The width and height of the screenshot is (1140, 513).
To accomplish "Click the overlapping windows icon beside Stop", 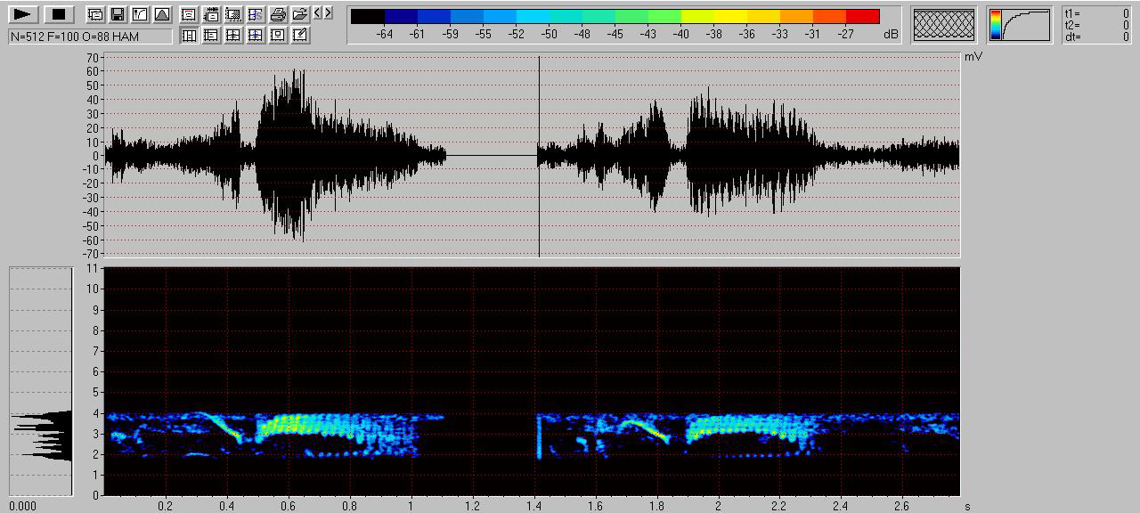I will pos(95,14).
